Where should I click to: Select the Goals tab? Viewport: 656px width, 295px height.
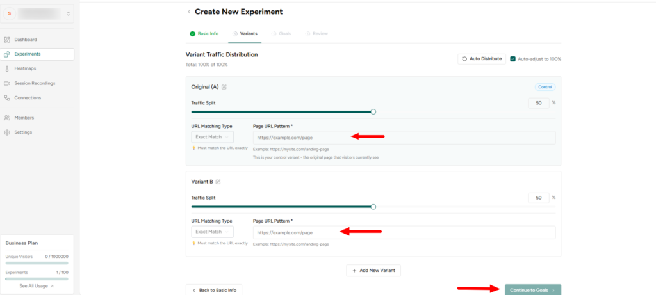(281, 33)
